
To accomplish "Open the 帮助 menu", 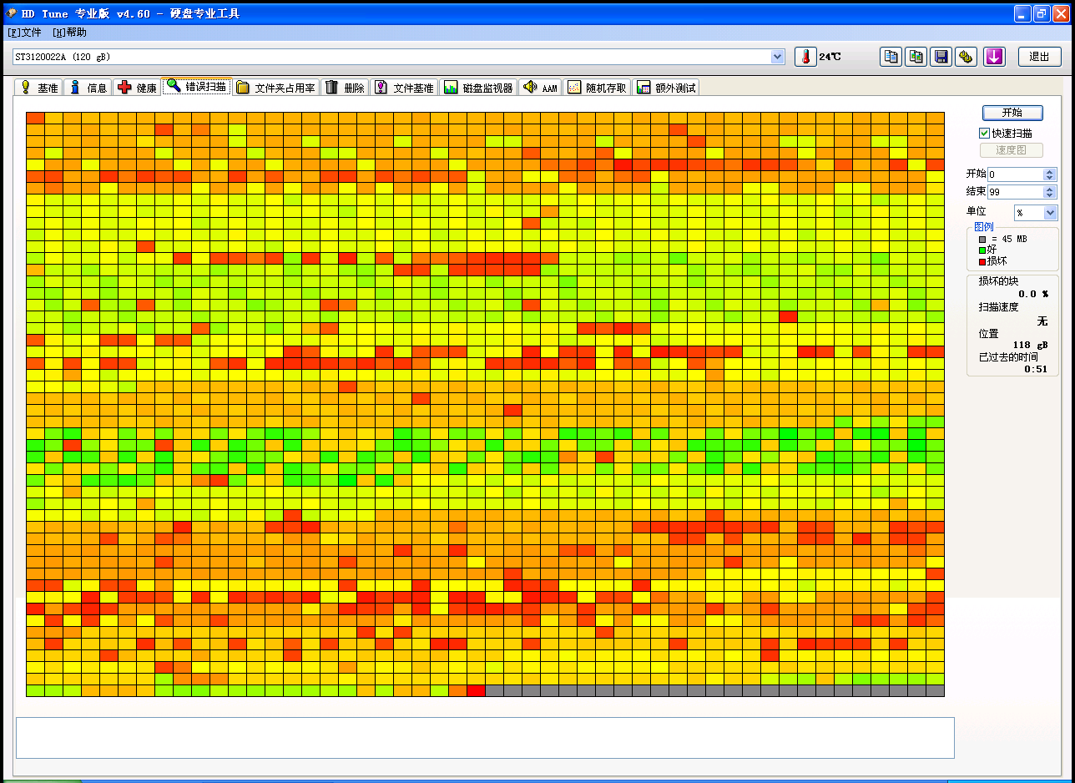I will coord(69,33).
